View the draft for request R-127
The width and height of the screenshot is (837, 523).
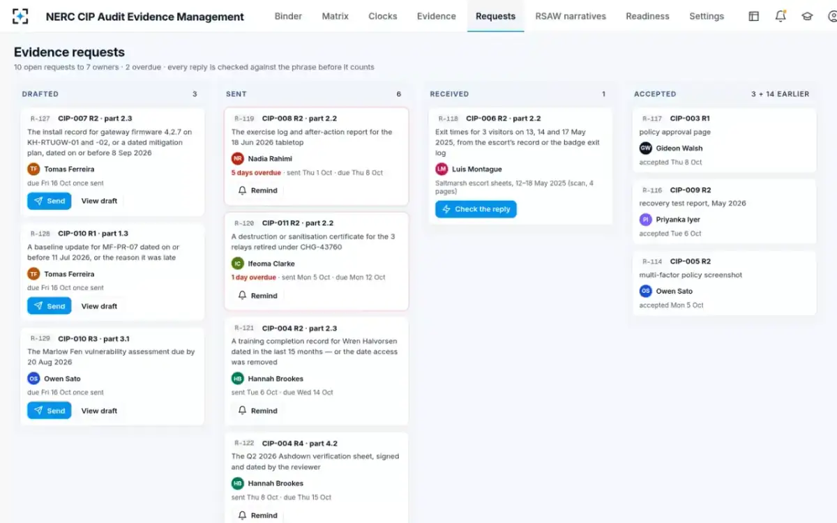tap(99, 201)
